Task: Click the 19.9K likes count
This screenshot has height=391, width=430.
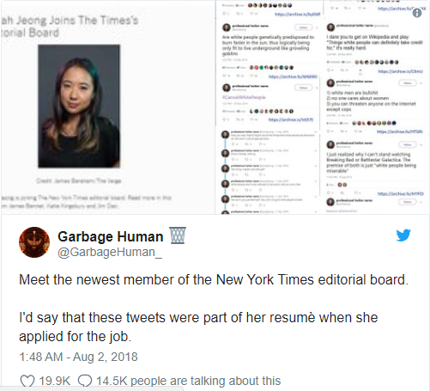Action: tap(54, 381)
